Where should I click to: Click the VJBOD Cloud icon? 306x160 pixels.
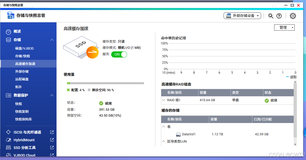8,155
